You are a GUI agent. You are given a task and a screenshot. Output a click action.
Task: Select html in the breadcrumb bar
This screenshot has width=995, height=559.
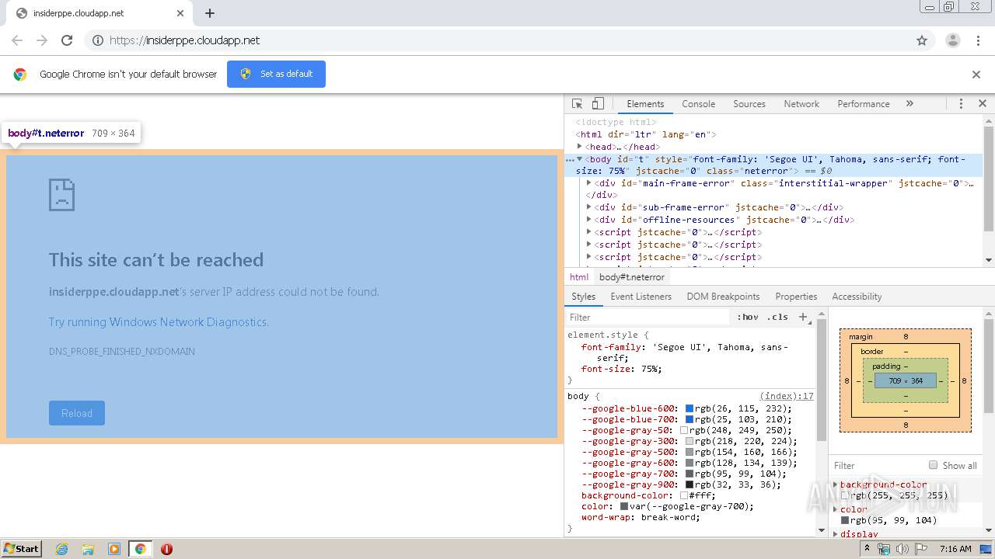579,277
